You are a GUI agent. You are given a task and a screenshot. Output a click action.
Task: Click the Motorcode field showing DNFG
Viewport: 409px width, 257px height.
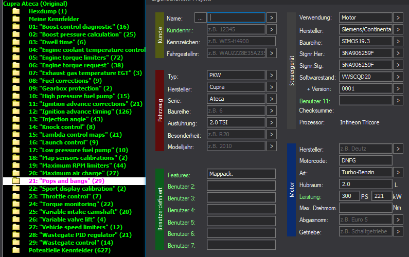click(366, 160)
